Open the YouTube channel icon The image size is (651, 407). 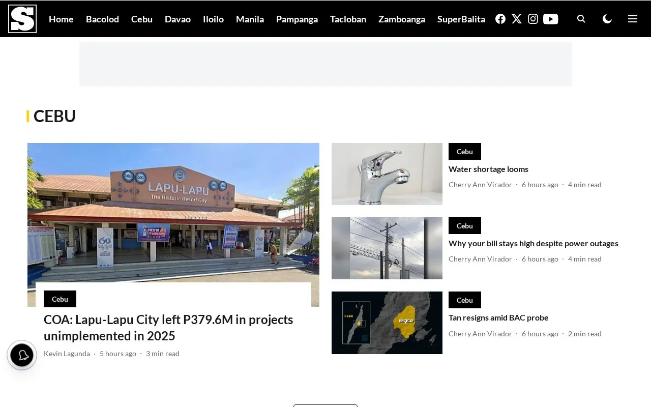coord(550,19)
